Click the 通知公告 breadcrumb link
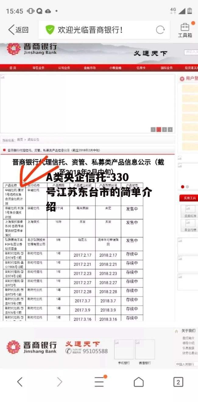The height and width of the screenshot is (402, 198). (x=33, y=140)
